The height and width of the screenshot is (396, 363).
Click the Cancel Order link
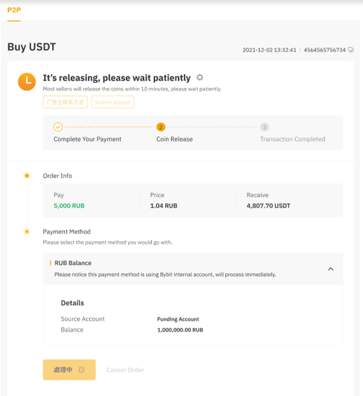[125, 370]
